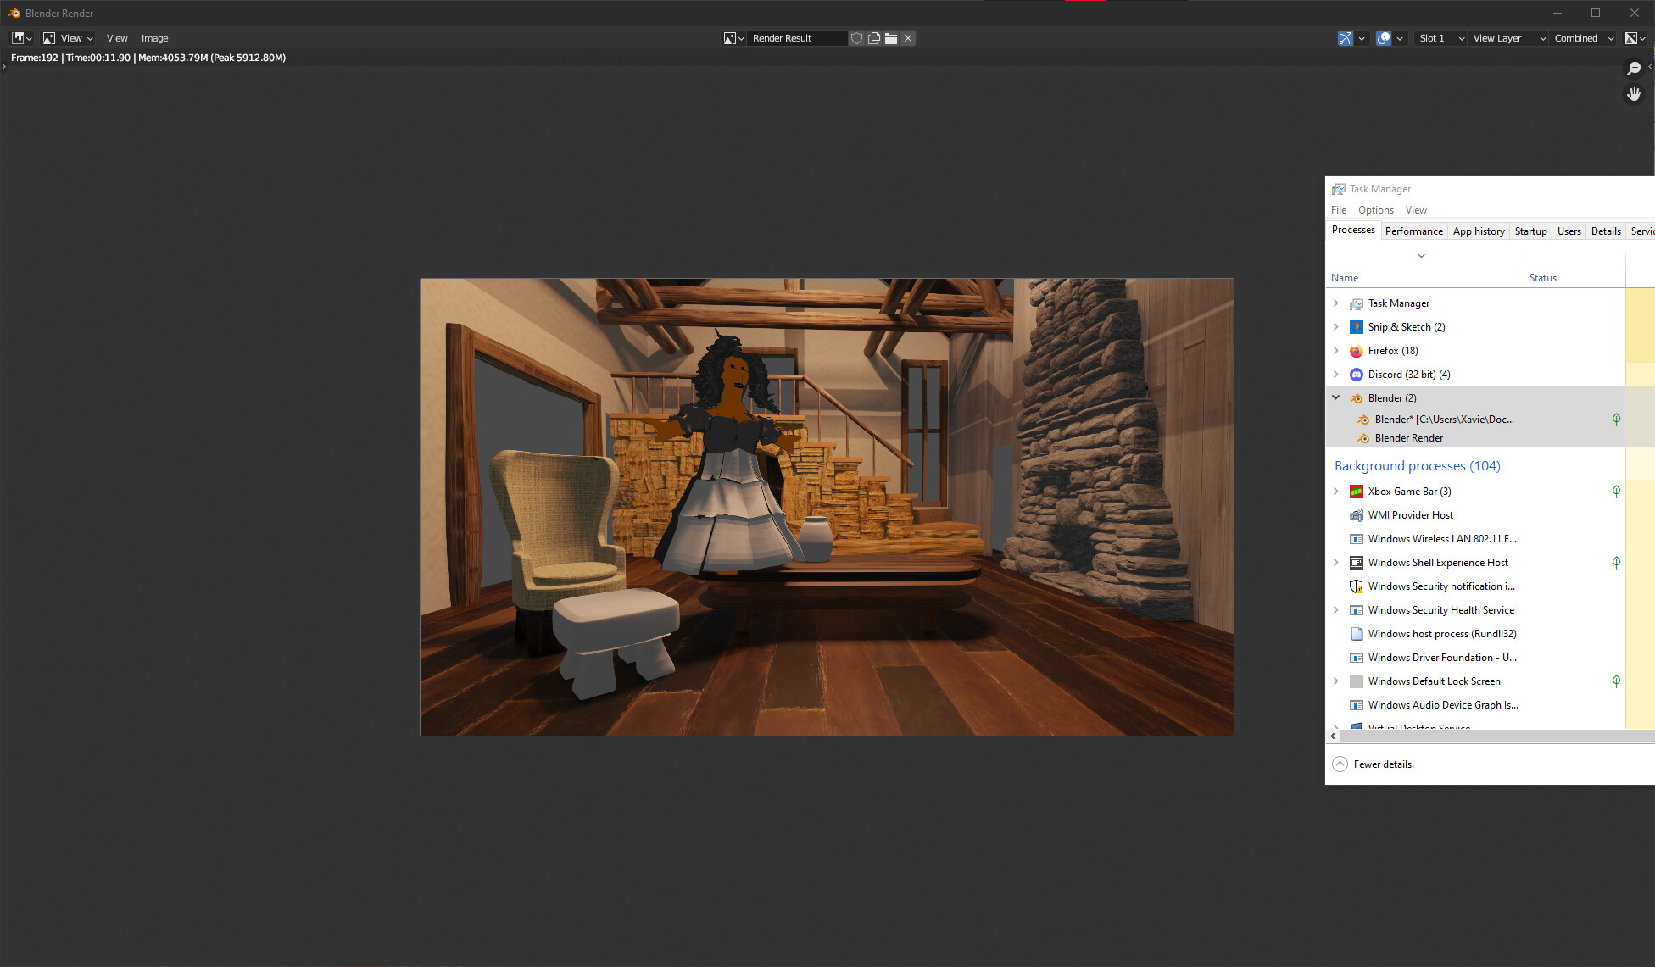Open the overlays options dropdown arrow

[1400, 38]
